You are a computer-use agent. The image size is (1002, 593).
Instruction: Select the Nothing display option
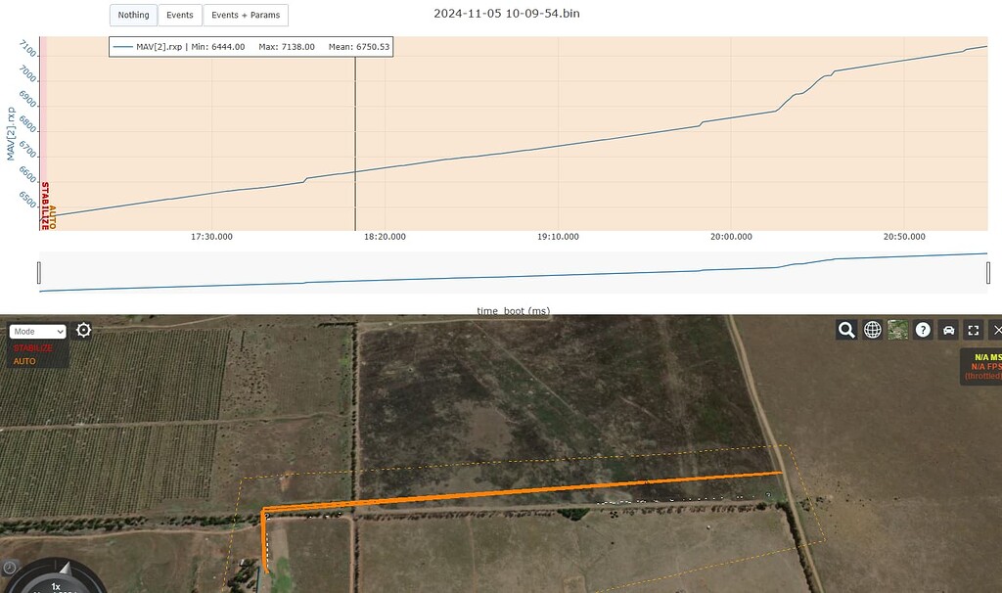[133, 15]
